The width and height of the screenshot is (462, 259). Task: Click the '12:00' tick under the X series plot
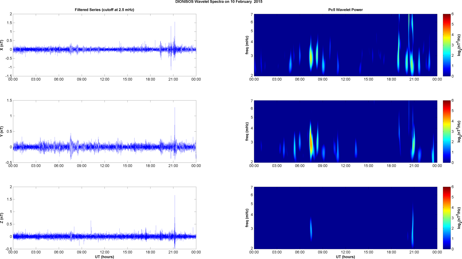104,79
